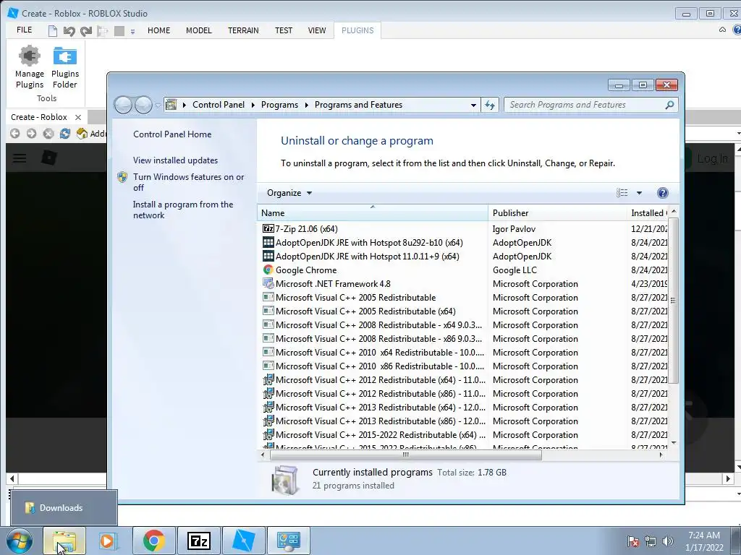Switch to the HOME ribbon tab
741x555 pixels.
(x=158, y=30)
